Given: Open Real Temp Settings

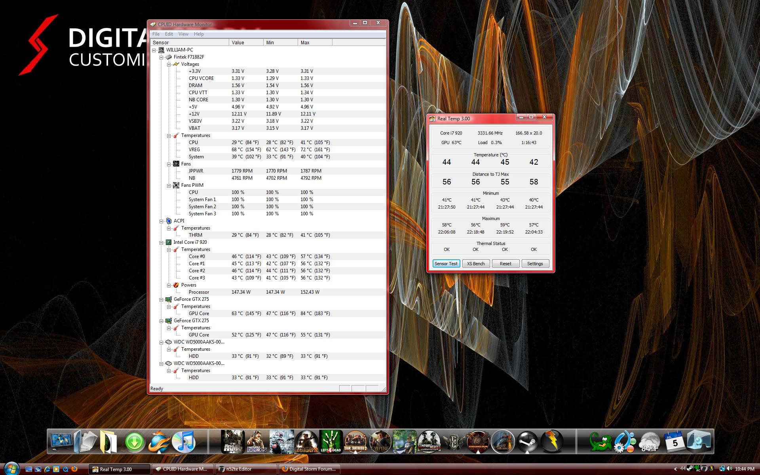Looking at the screenshot, I should (535, 264).
